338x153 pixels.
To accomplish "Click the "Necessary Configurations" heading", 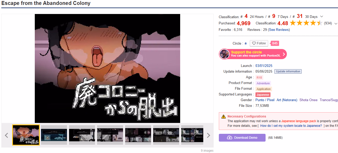I will point(247,116).
